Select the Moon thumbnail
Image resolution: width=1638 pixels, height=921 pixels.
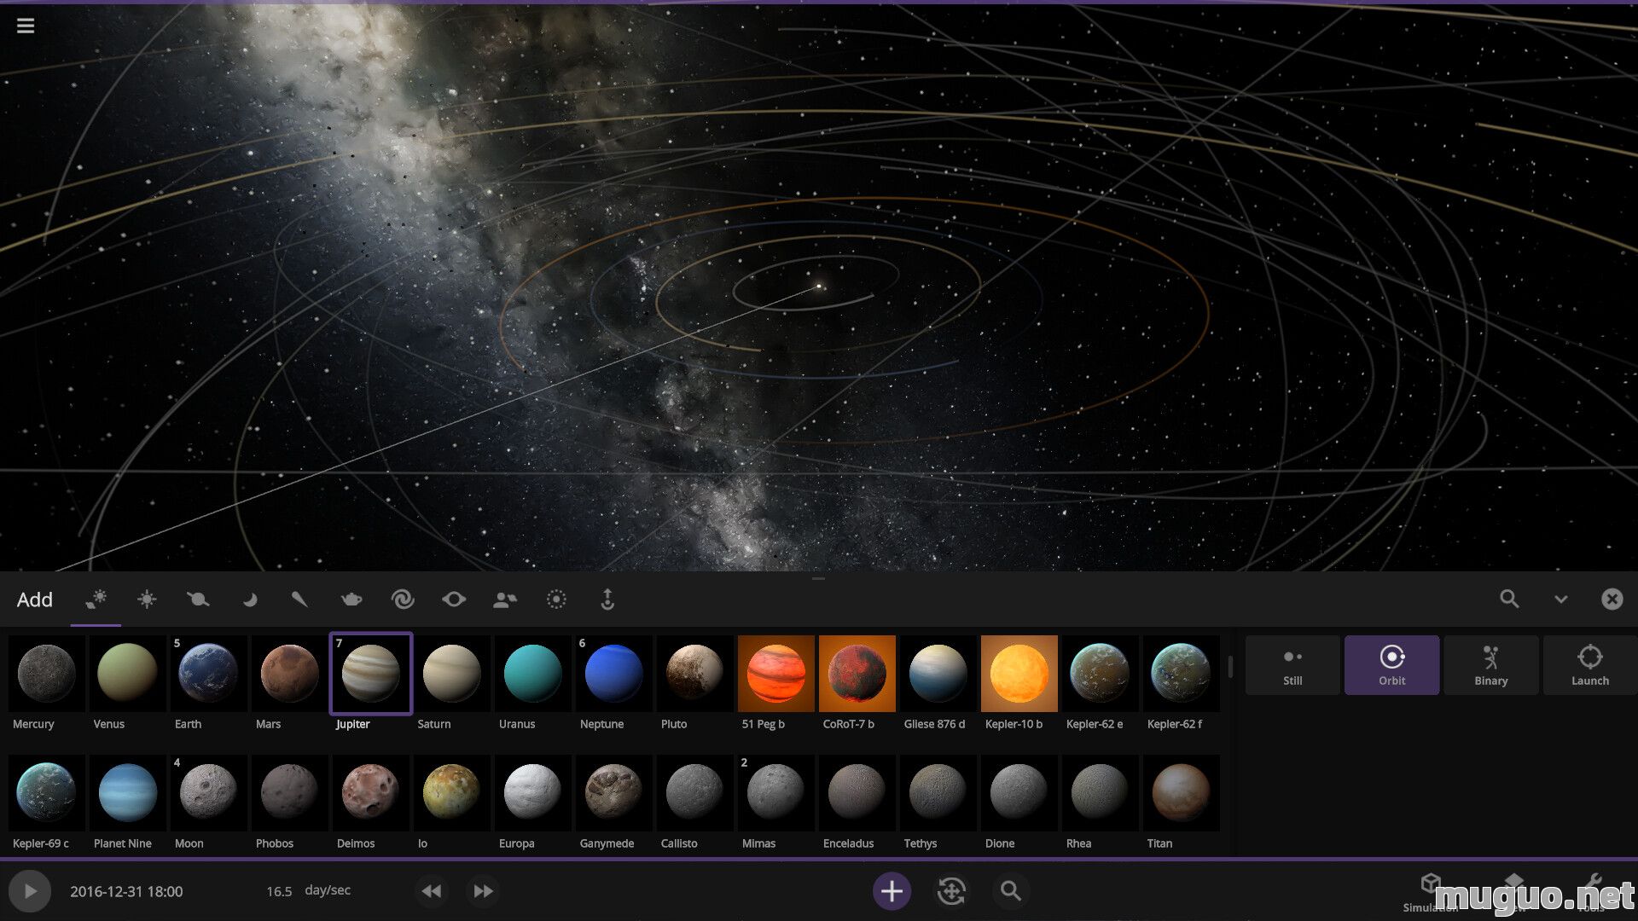coord(208,793)
